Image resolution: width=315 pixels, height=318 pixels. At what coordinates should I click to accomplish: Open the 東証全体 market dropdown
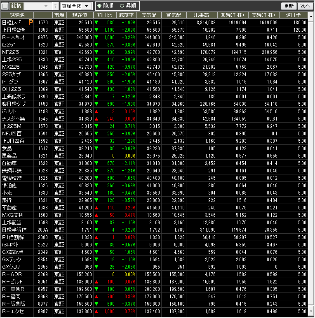86,6
